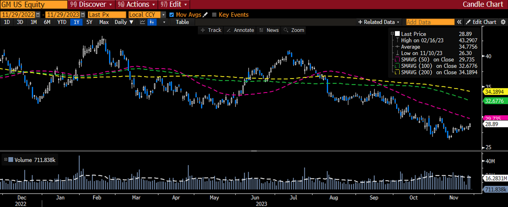Select the line chart type icon
508x207 pixels.
coord(142,22)
